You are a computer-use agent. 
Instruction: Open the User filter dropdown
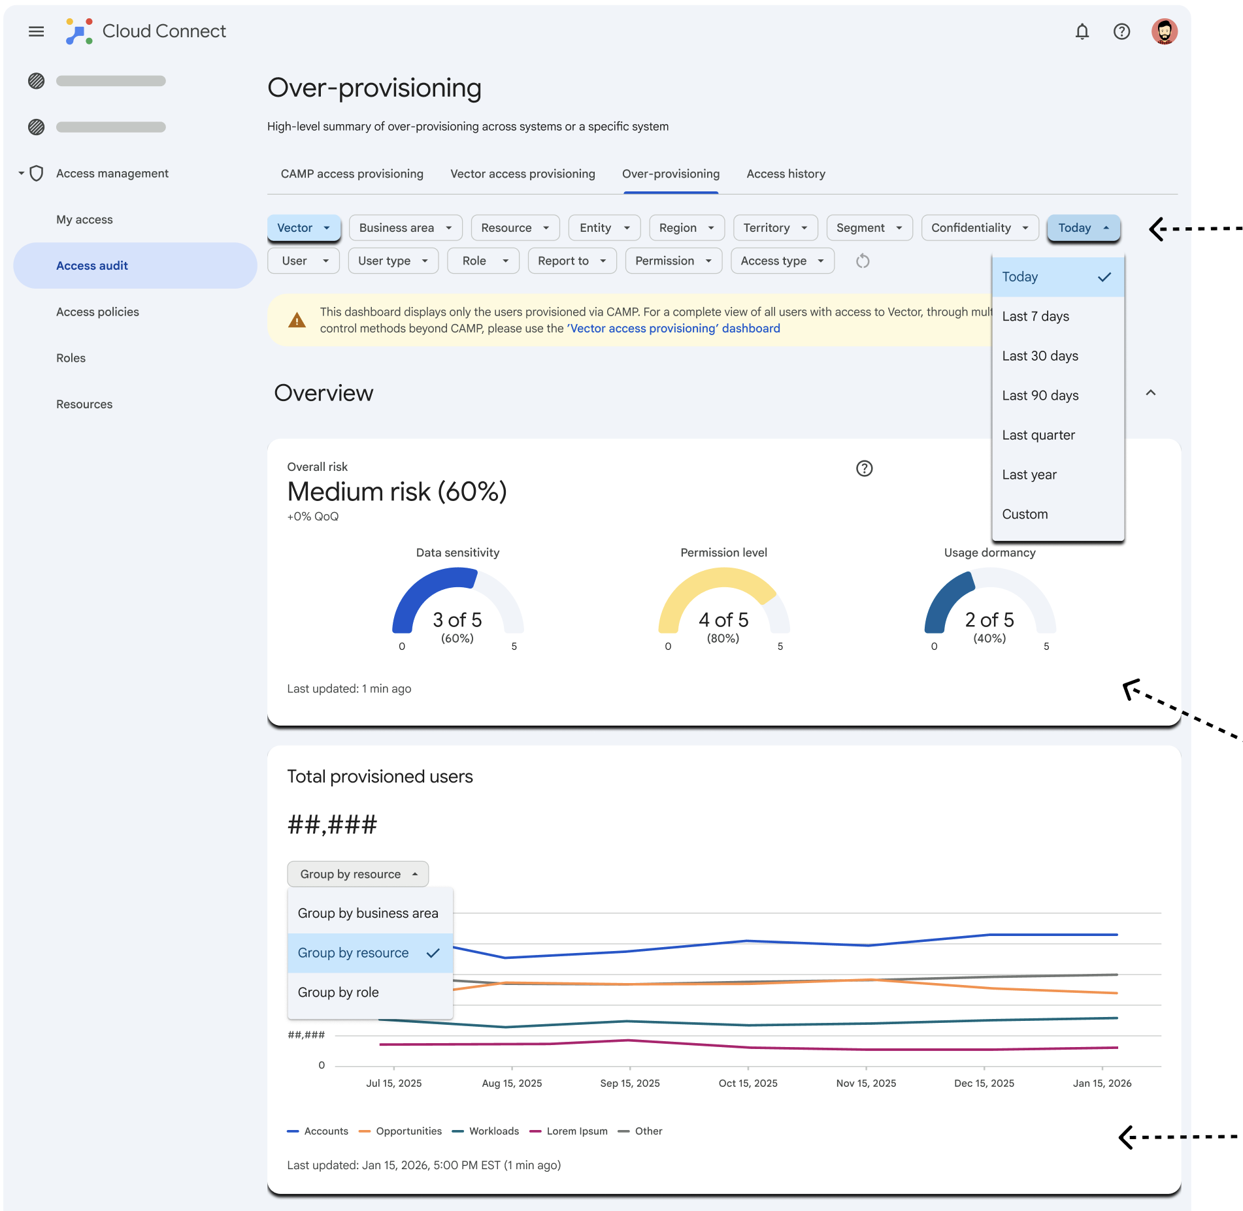tap(304, 261)
